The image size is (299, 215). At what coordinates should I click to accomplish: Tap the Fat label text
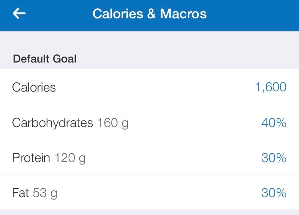pos(20,193)
